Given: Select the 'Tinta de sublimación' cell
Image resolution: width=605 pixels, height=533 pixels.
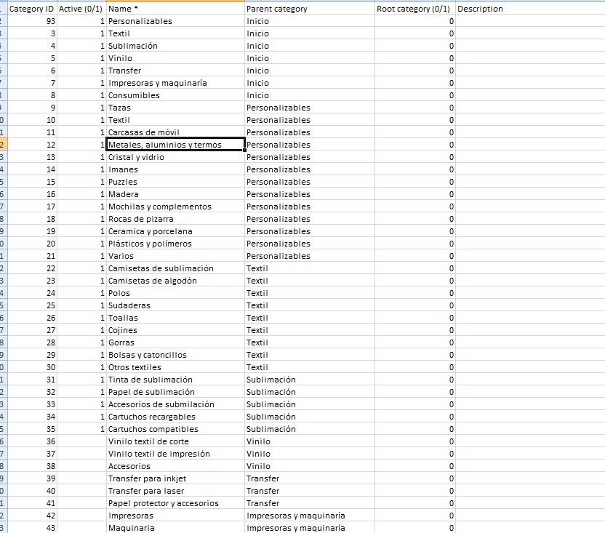Looking at the screenshot, I should click(175, 379).
